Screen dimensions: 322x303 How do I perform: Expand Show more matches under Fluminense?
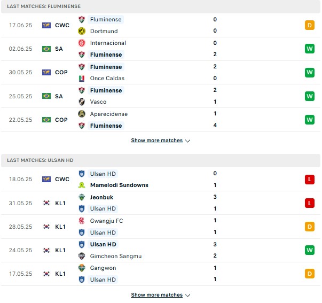click(x=156, y=141)
